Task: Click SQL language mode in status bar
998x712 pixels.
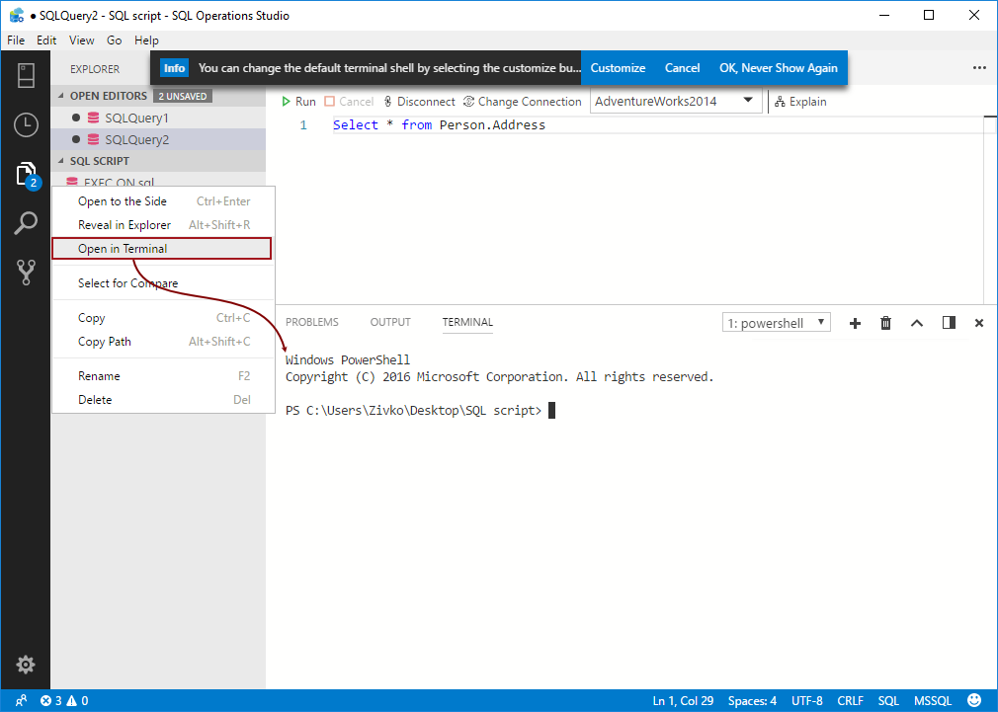Action: tap(888, 700)
